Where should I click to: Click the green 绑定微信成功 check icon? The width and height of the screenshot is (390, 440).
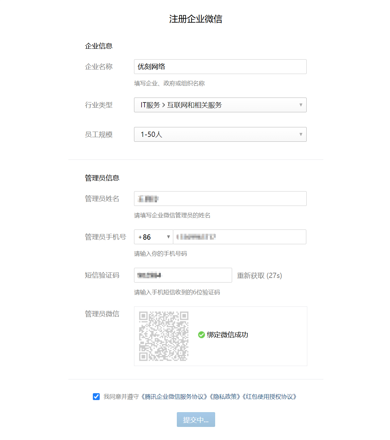click(201, 335)
